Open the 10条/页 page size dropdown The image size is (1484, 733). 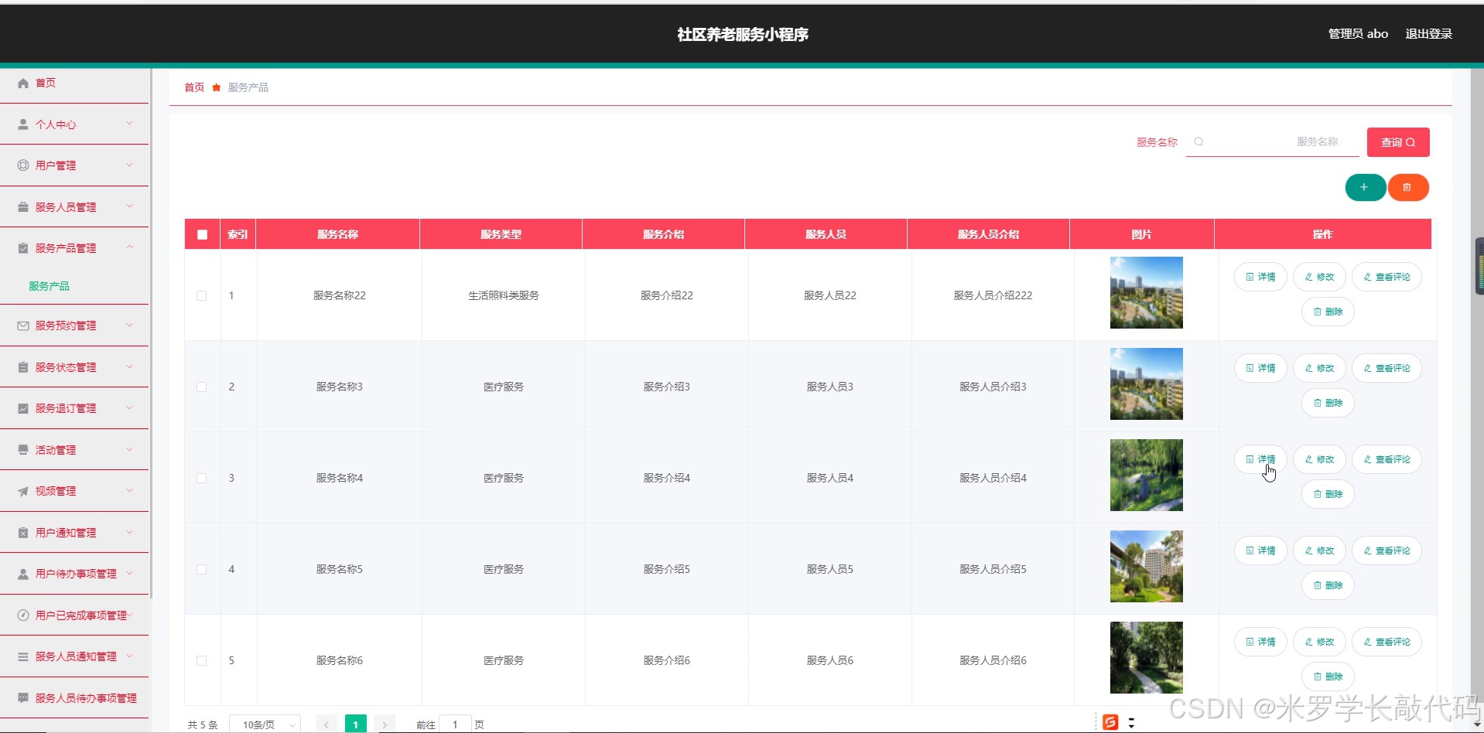(265, 724)
